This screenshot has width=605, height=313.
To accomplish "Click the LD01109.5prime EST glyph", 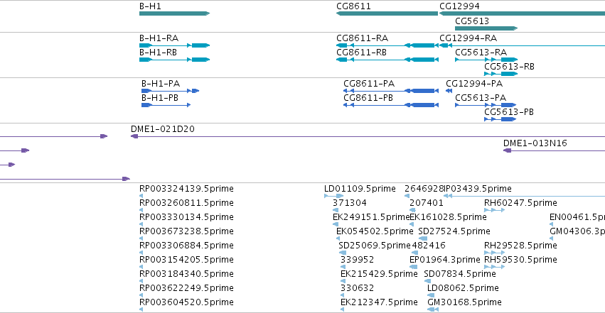I will 333,196.
